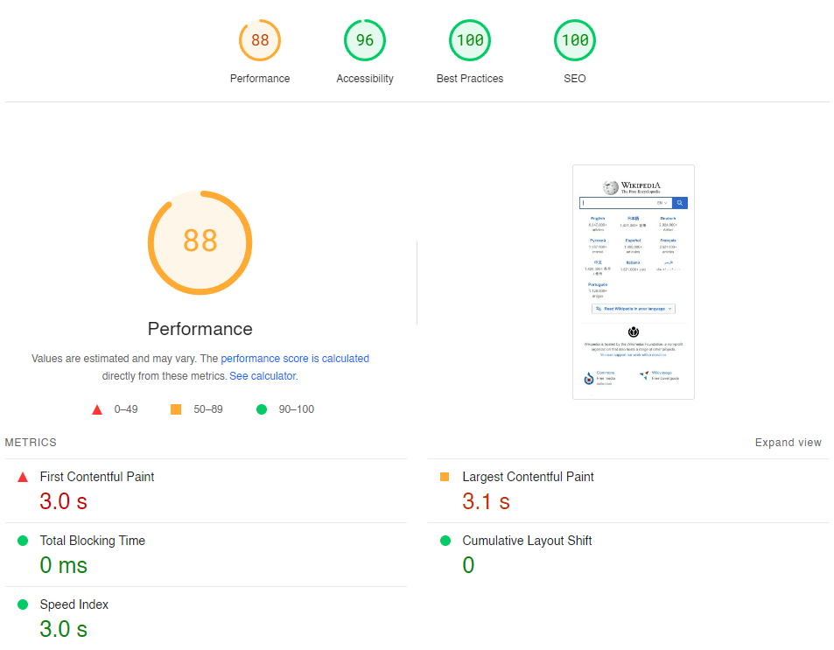Image resolution: width=834 pixels, height=650 pixels.
Task: Click the large Performance heading text
Action: [x=200, y=329]
